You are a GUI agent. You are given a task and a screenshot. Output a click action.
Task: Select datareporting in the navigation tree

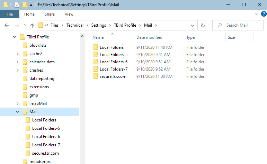tap(42, 79)
